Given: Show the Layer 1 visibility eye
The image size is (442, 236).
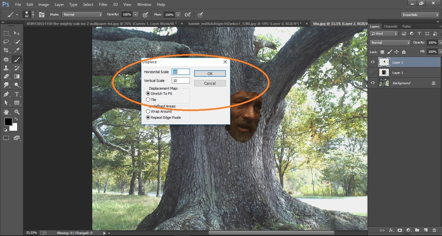Looking at the screenshot, I should (372, 72).
